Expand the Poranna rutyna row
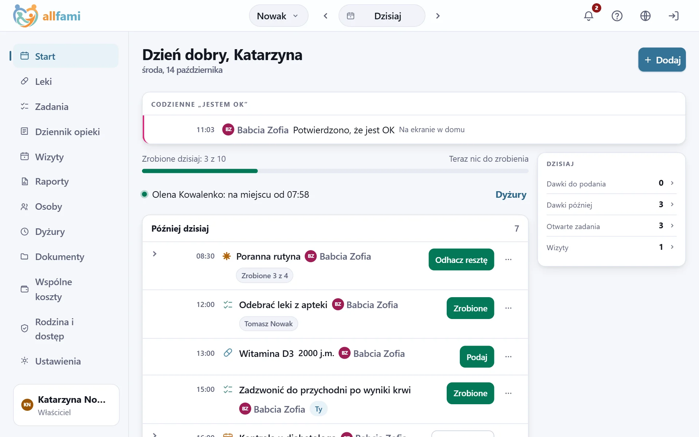The height and width of the screenshot is (437, 699). [x=155, y=254]
